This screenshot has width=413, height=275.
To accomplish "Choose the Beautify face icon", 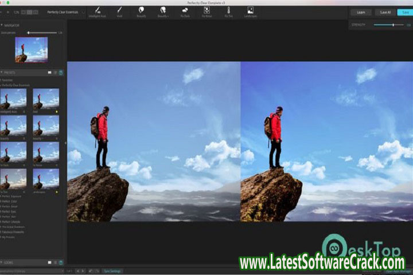I will (141, 10).
